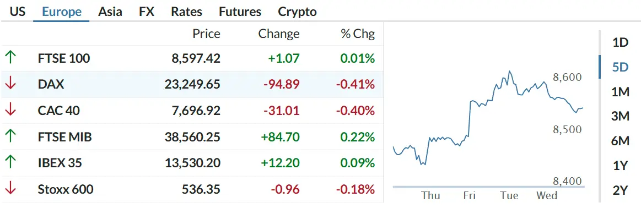This screenshot has height=208, width=641.
Task: Show the Rates tab
Action: click(x=186, y=12)
